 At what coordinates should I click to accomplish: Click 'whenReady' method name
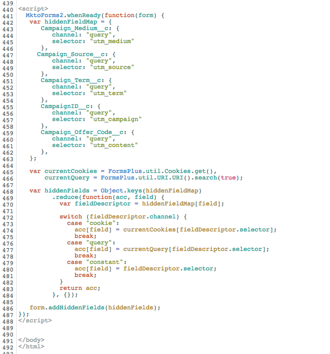[84, 15]
